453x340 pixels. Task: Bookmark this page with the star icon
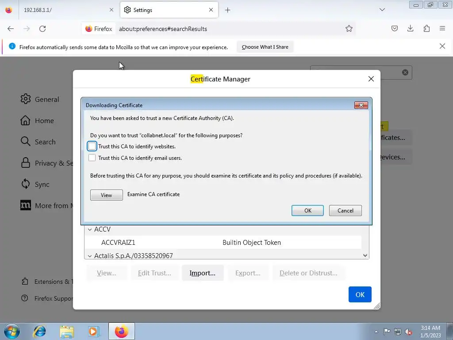pyautogui.click(x=349, y=28)
